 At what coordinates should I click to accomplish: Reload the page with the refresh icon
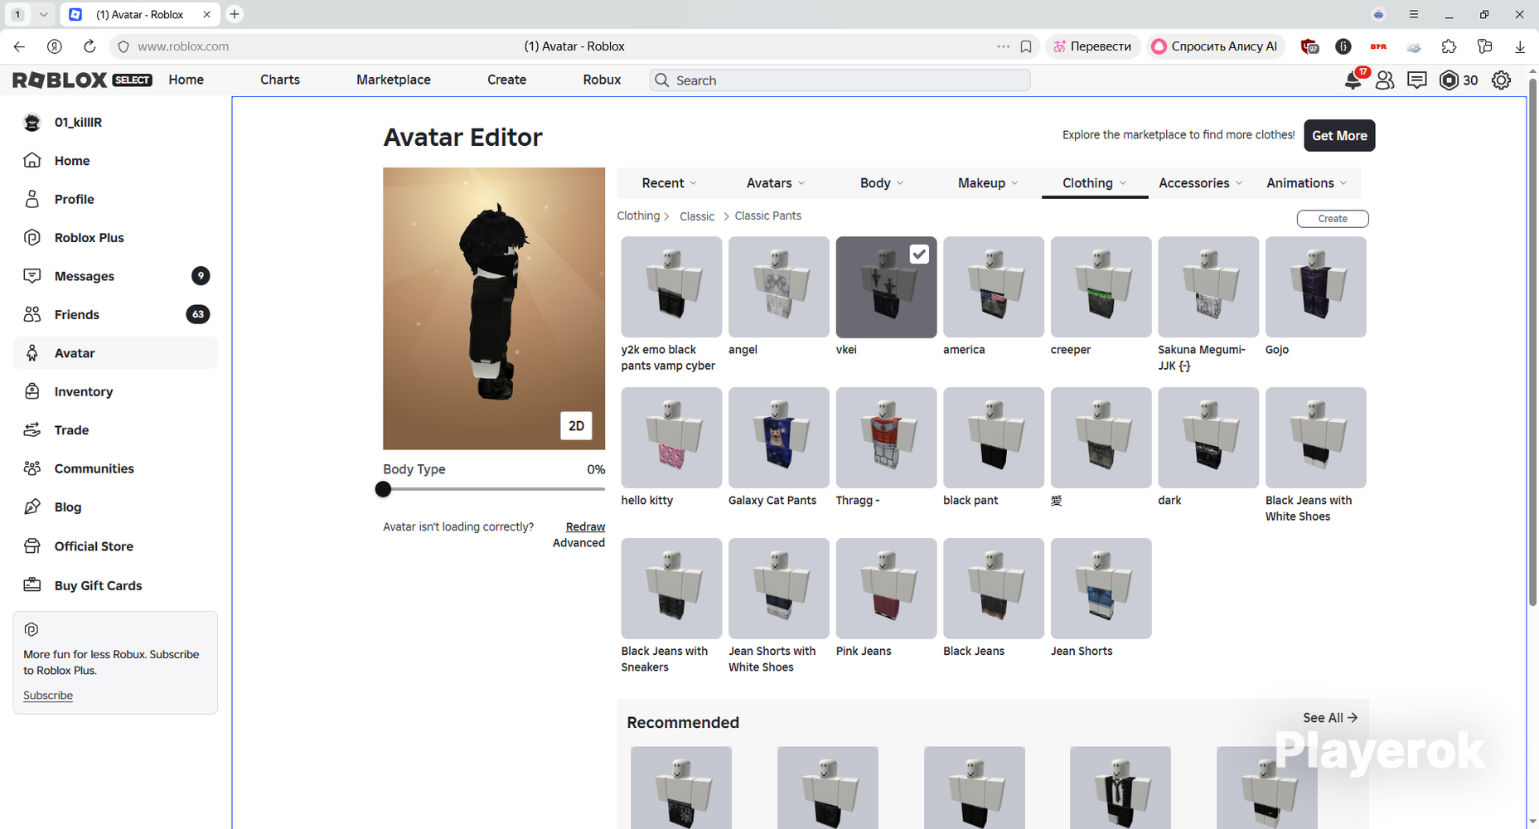[90, 46]
